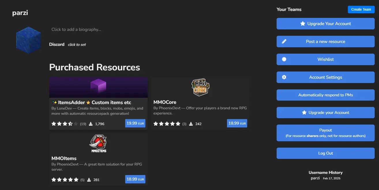Image resolution: width=379 pixels, height=190 pixels.
Task: Click the parzi username heading
Action: coord(20,13)
